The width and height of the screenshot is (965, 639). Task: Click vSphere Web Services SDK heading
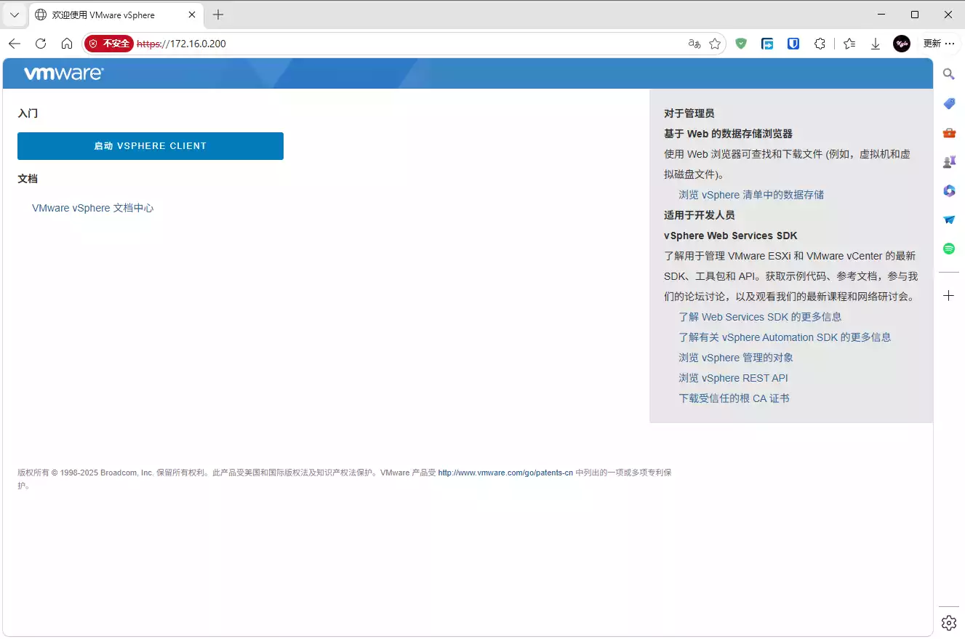pyautogui.click(x=731, y=236)
